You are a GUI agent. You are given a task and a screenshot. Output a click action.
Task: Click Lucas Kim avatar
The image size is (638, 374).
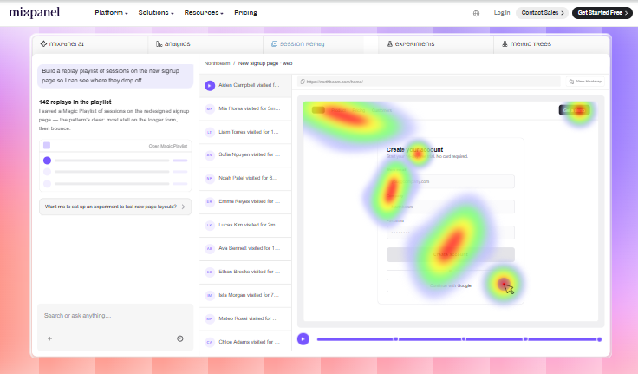tap(210, 225)
